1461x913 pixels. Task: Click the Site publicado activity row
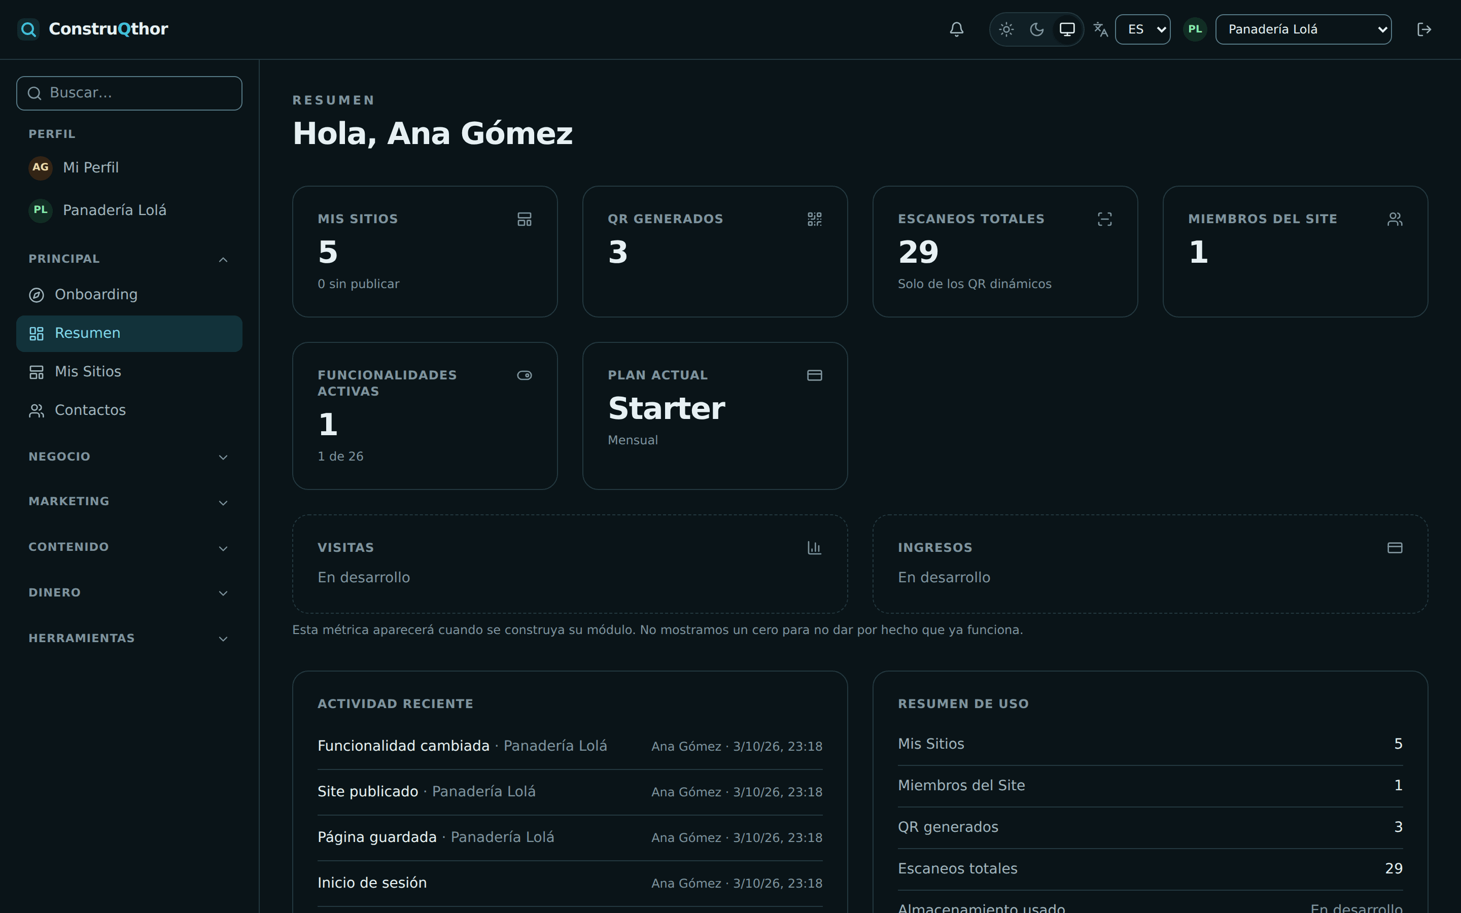(570, 792)
